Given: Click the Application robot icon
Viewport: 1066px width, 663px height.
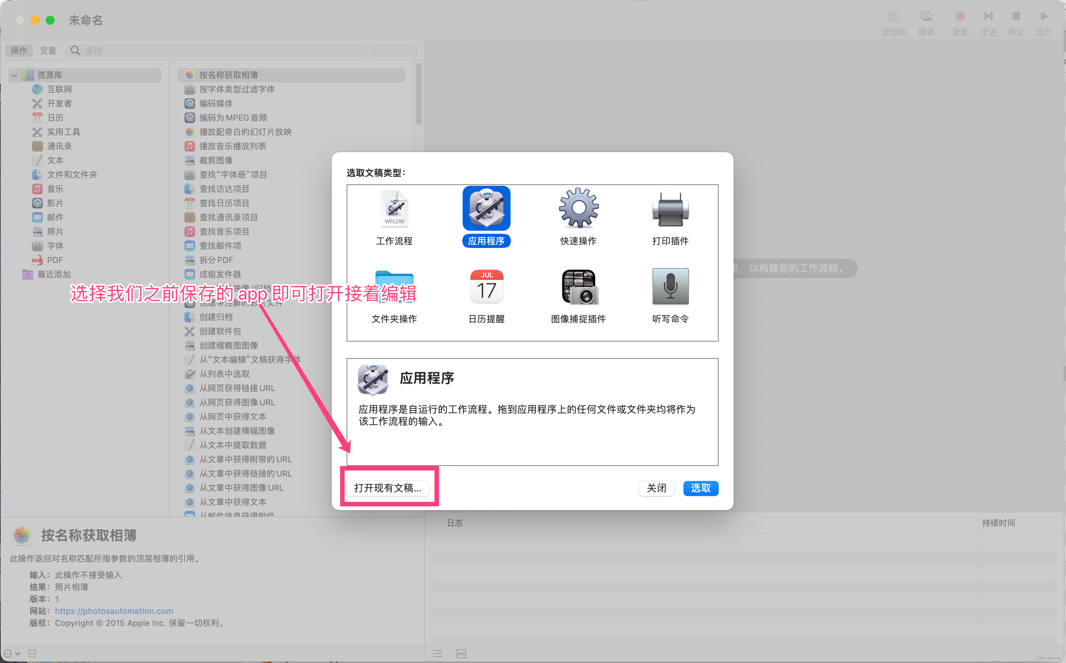Looking at the screenshot, I should 486,209.
